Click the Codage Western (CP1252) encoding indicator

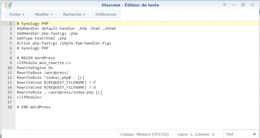pos(144,134)
